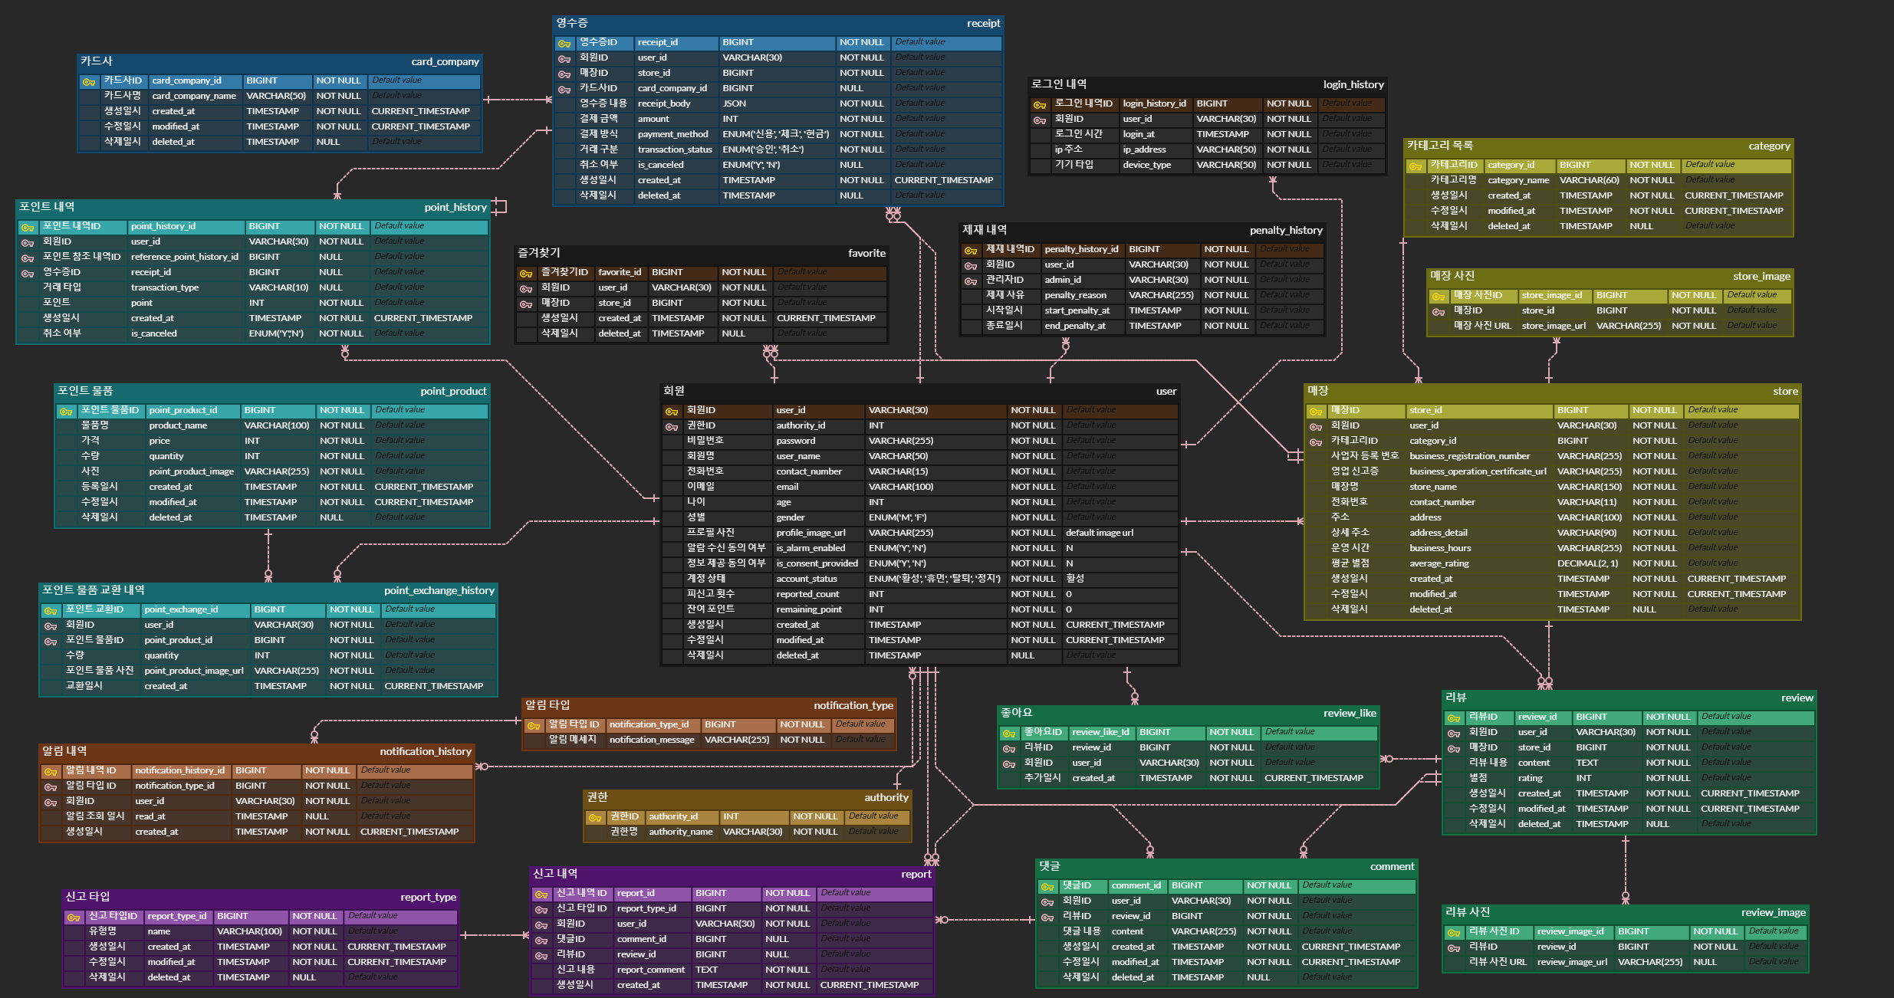Click the account_status ENUM type cell

(x=934, y=579)
